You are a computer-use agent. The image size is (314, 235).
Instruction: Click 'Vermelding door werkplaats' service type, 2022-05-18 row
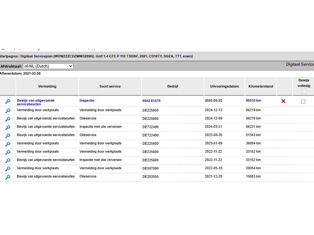tap(100, 168)
